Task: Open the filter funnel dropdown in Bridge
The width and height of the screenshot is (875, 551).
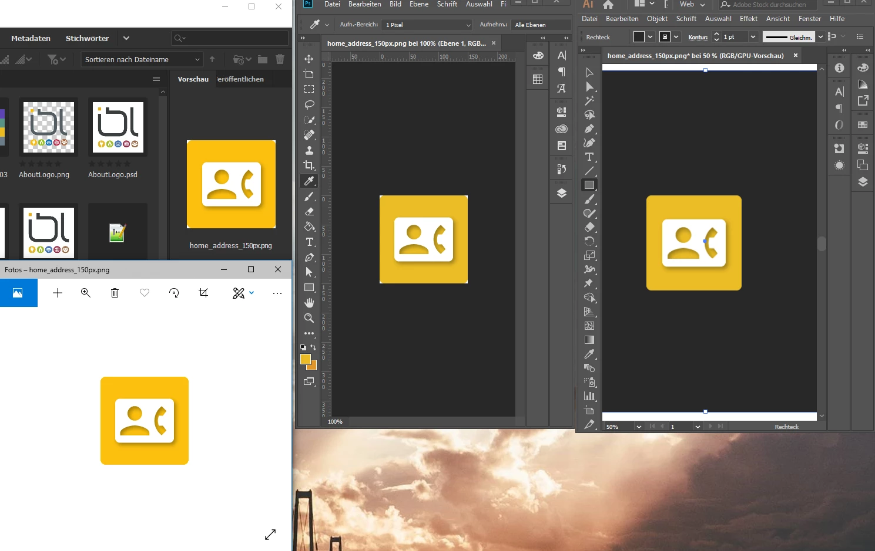Action: (57, 59)
